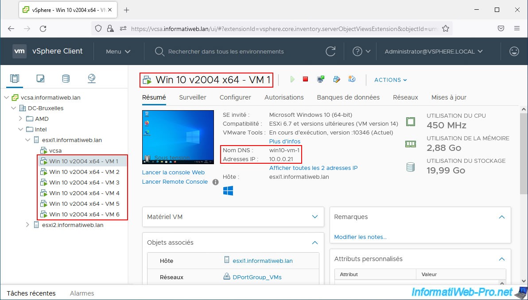This screenshot has height=300, width=528.
Task: Switch to the Surveiller tab
Action: [x=193, y=97]
